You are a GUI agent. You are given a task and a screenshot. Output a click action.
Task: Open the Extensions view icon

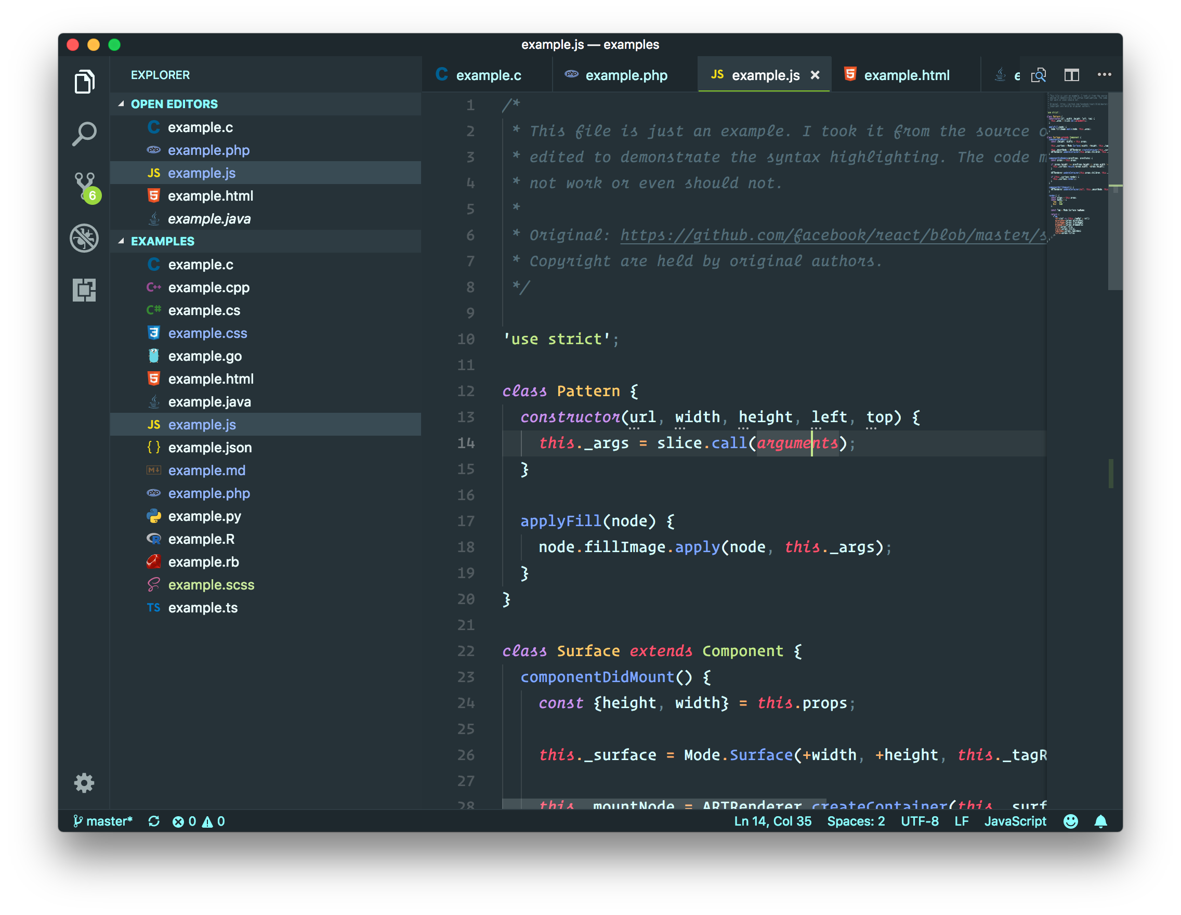(84, 290)
